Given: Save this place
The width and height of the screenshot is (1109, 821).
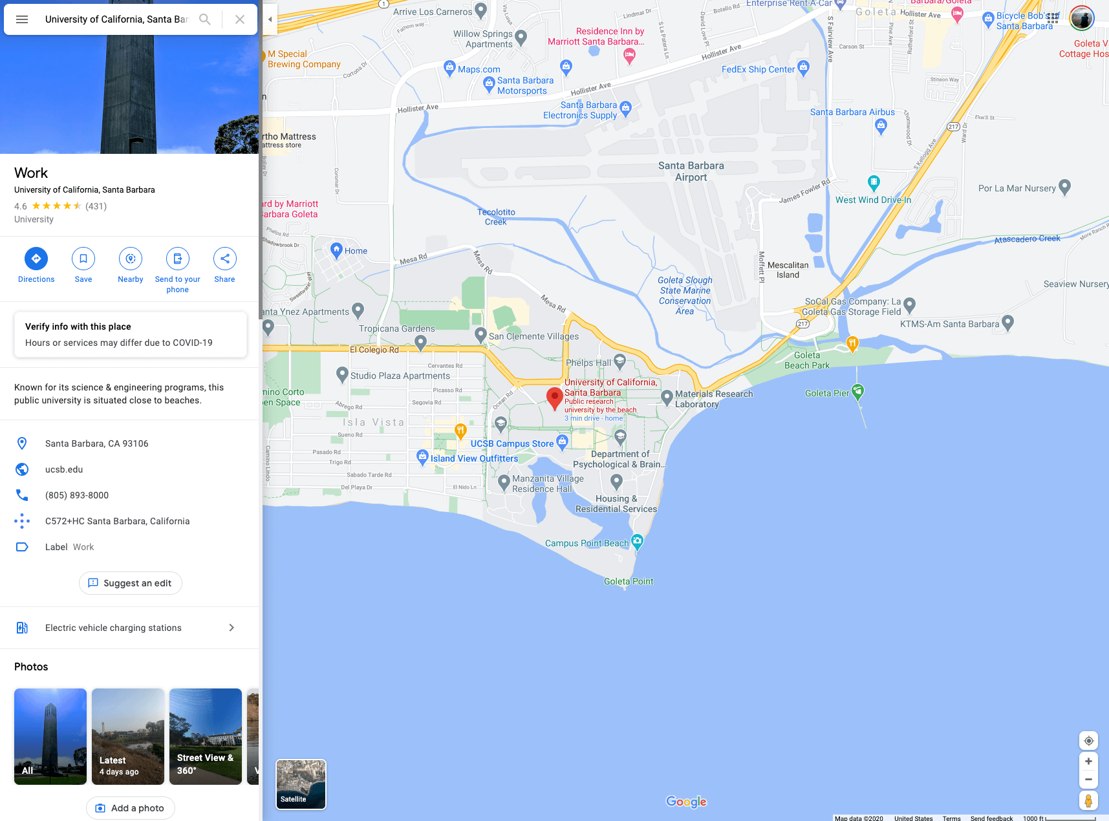Looking at the screenshot, I should (83, 266).
